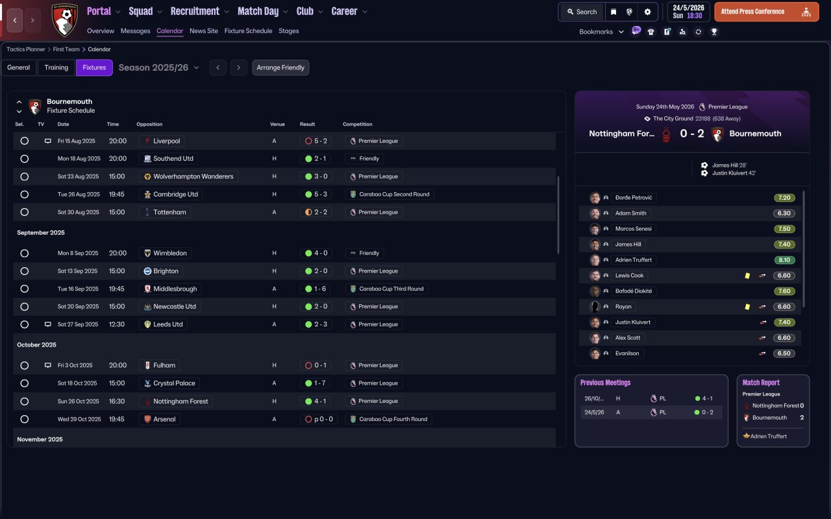
Task: Open the Career dropdown menu
Action: (349, 11)
